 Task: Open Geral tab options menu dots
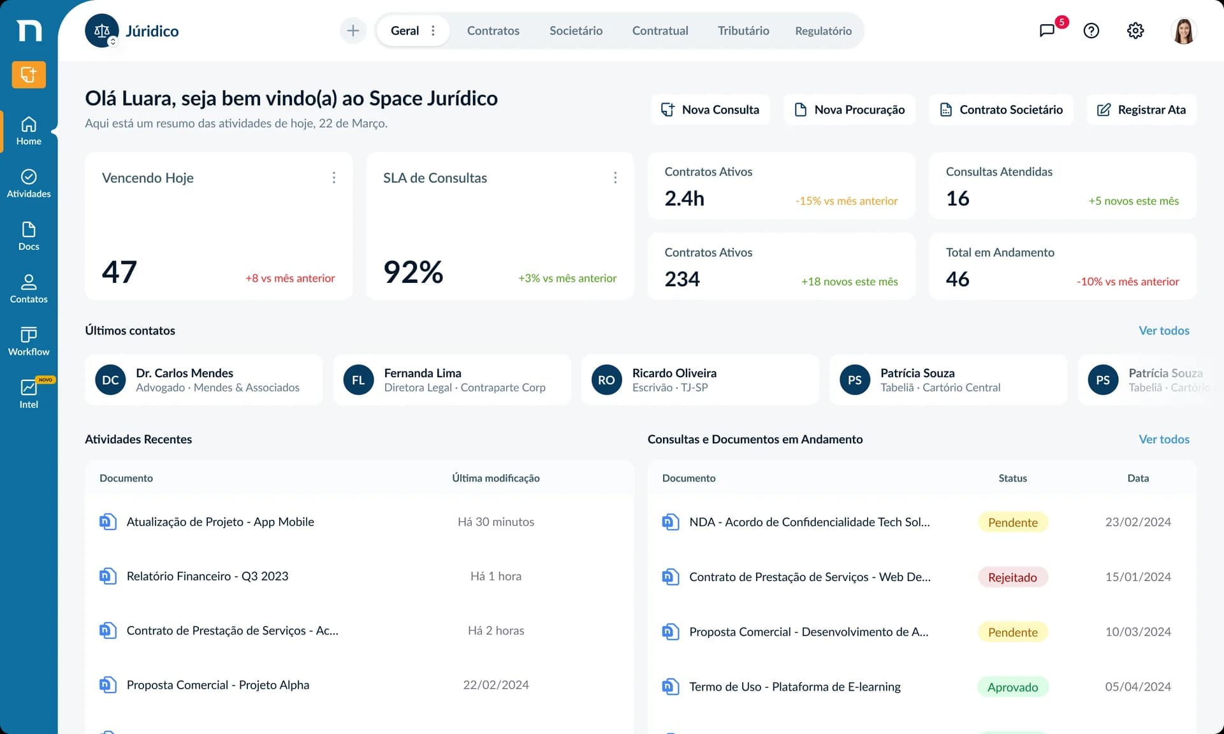click(x=433, y=31)
